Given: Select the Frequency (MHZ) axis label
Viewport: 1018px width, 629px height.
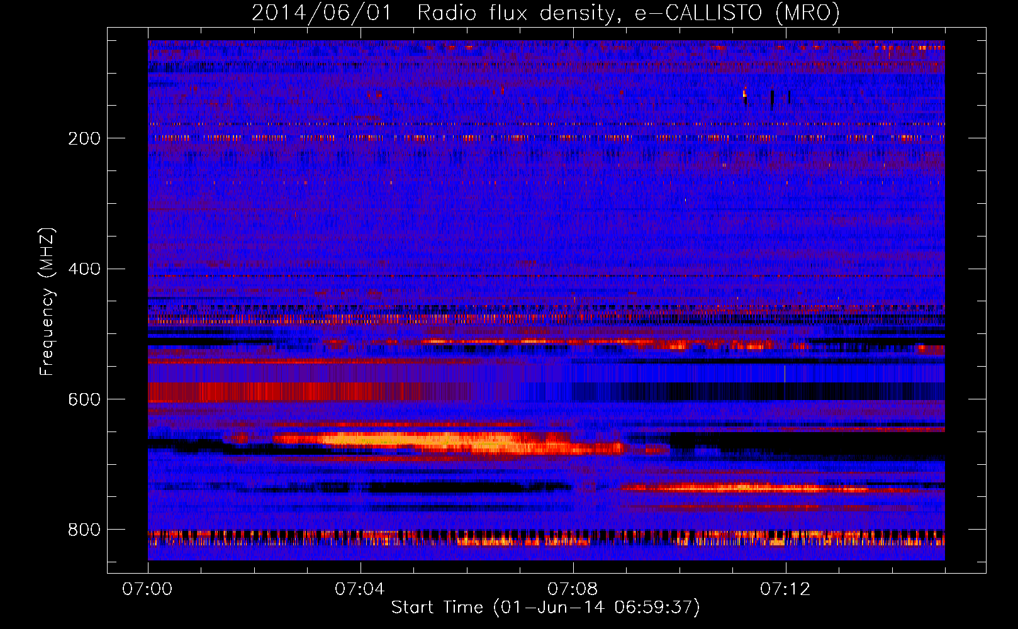Looking at the screenshot, I should (47, 301).
